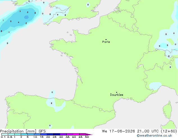178x138 pixels.
Task: Select the 0.5–1 mm legend color swatch
Action: click(11, 134)
